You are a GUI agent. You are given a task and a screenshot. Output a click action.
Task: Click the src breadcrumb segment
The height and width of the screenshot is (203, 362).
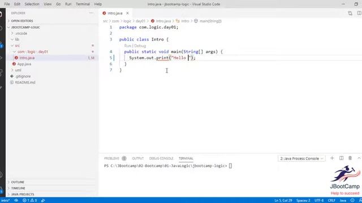click(x=105, y=21)
